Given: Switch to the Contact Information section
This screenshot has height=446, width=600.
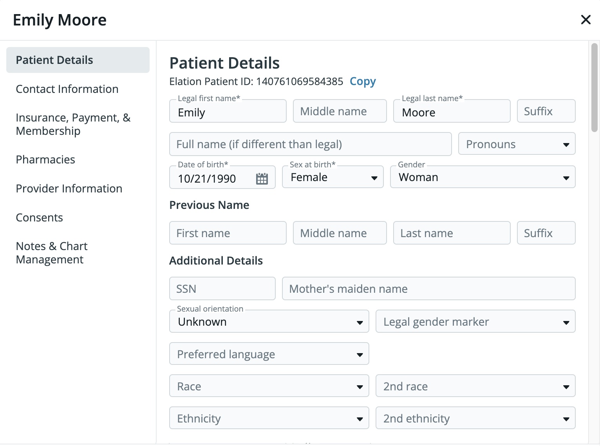Looking at the screenshot, I should [x=67, y=89].
